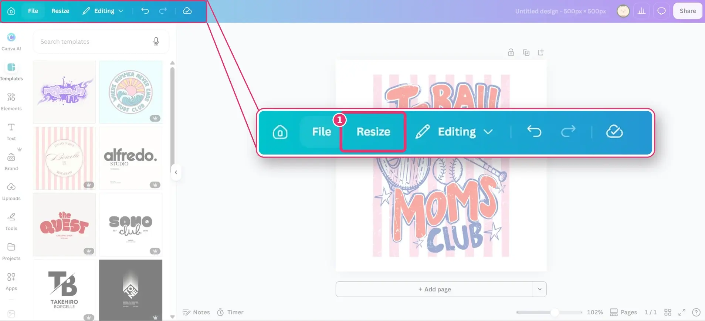Open the Uploads sidebar panel

point(11,192)
